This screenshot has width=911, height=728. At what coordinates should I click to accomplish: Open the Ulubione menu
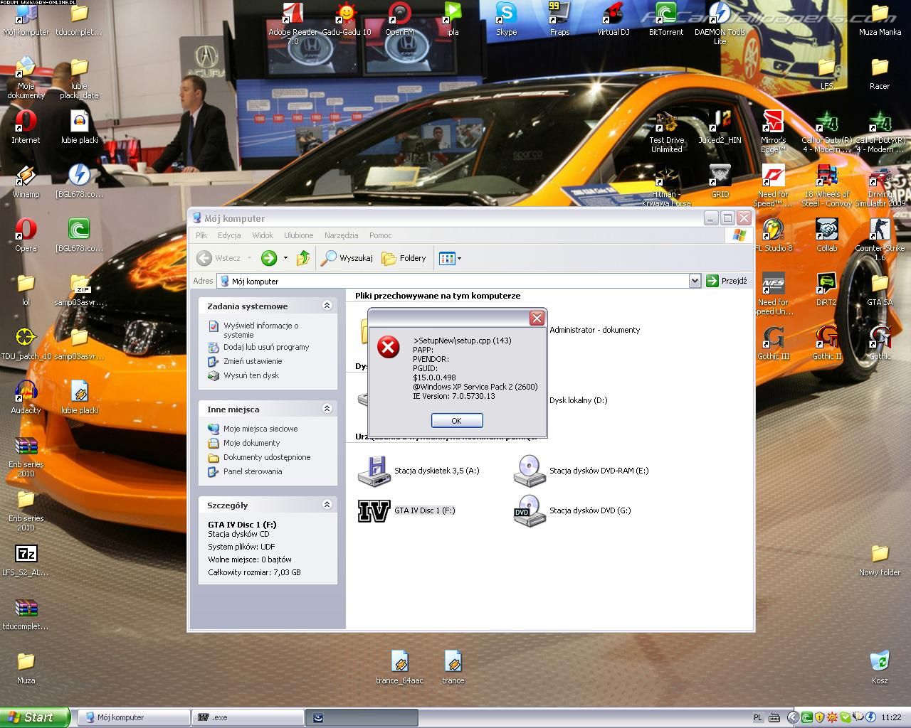click(299, 235)
